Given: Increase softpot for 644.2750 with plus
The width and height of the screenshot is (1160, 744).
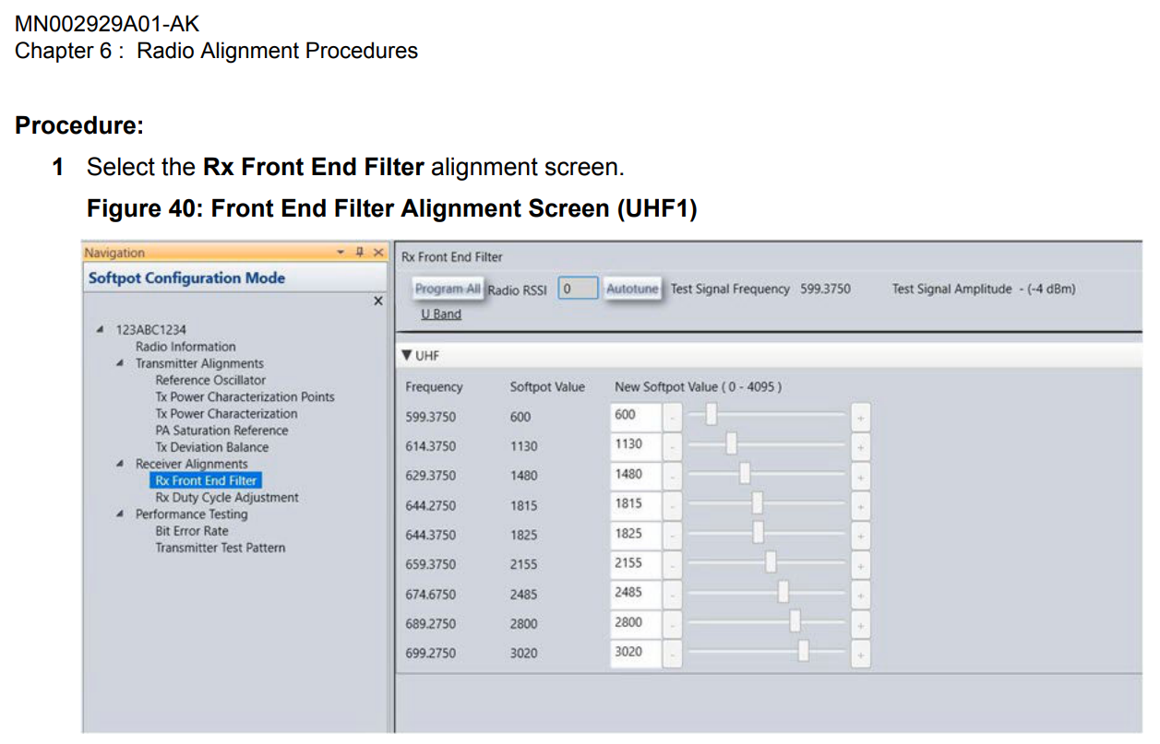Looking at the screenshot, I should (x=860, y=505).
